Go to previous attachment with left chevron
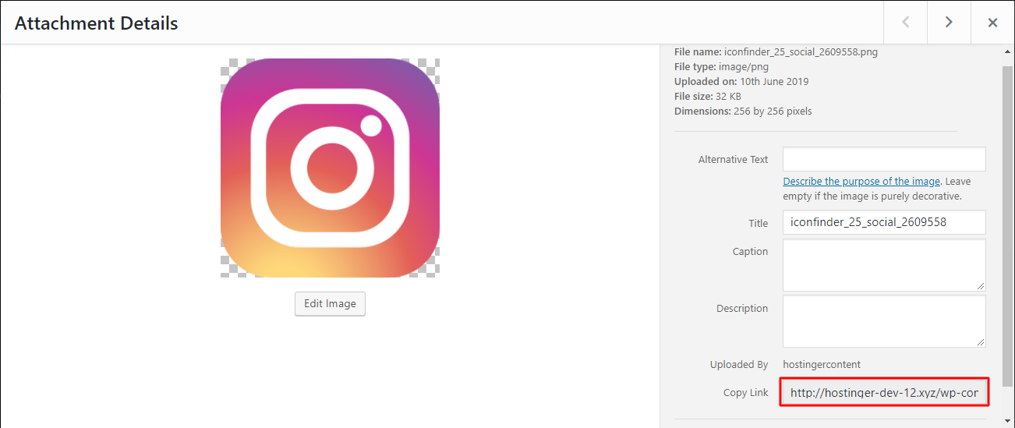 coord(905,23)
